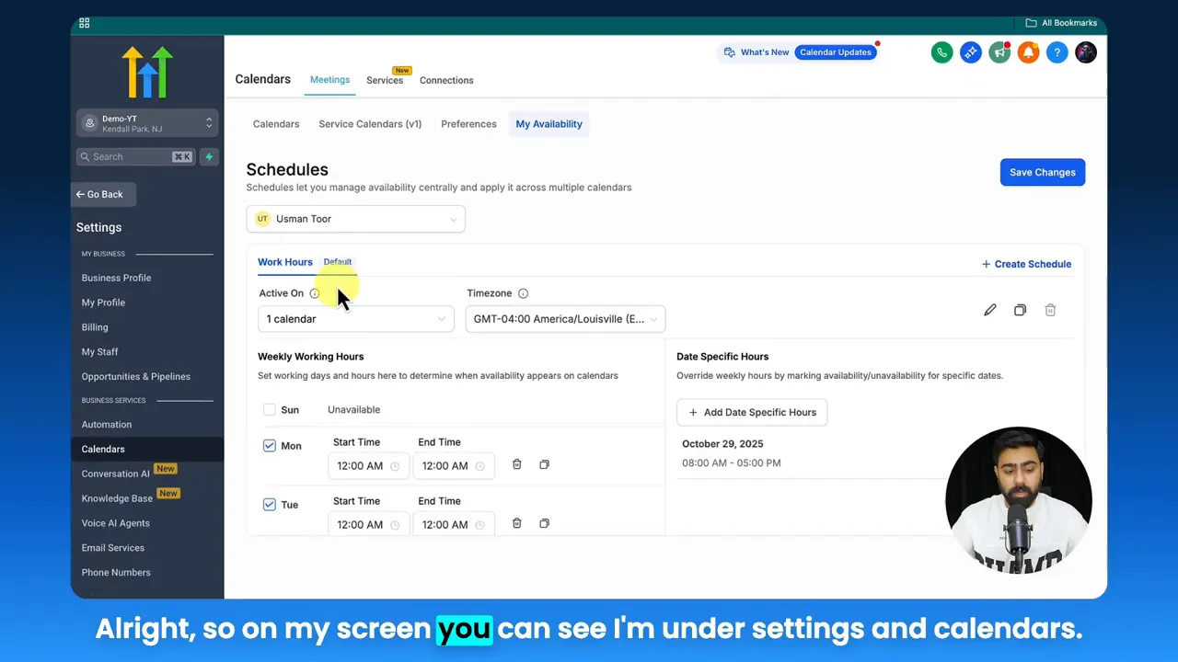This screenshot has height=662, width=1178.
Task: Toggle the Tuesday checkbox off
Action: 269,504
